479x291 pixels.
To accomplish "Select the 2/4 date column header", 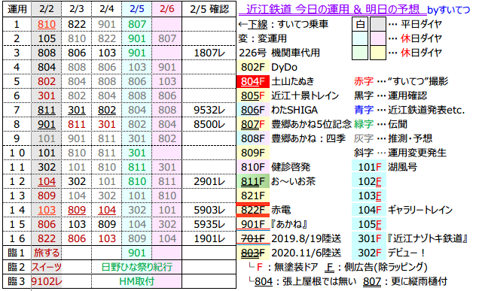I will [107, 9].
